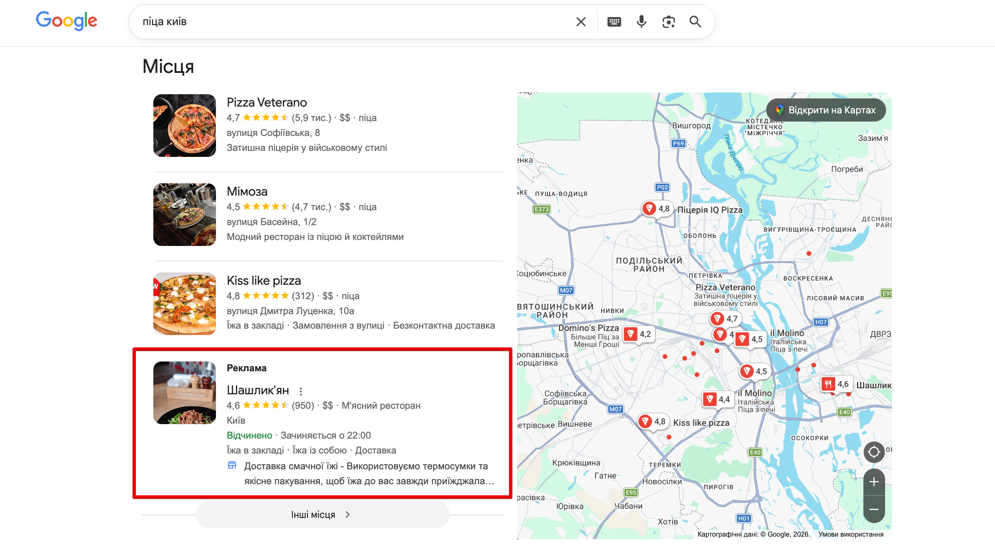Viewport: 995px width, 555px height.
Task: Open the Мімоза listing title
Action: (x=247, y=191)
